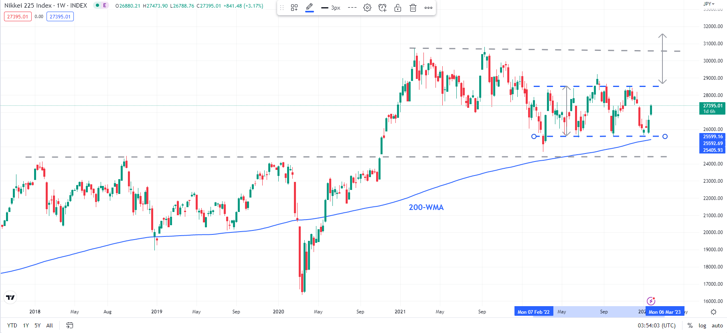Select the YTD time range
727x333 pixels.
12,325
